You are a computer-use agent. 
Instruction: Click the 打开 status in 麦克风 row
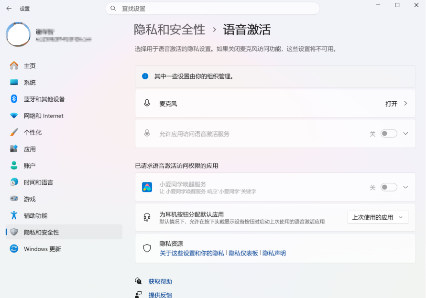coord(391,104)
